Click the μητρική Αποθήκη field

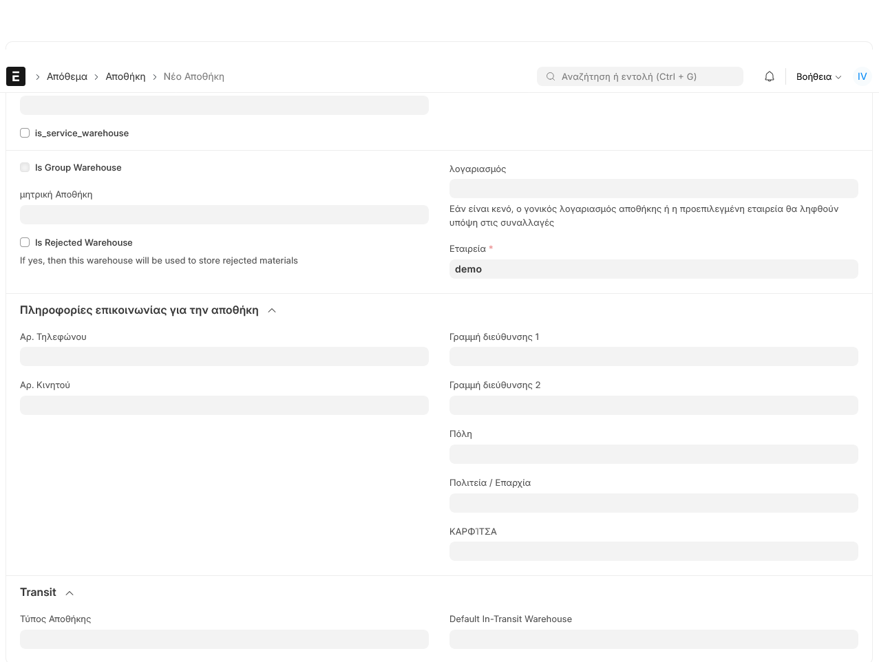click(x=224, y=215)
